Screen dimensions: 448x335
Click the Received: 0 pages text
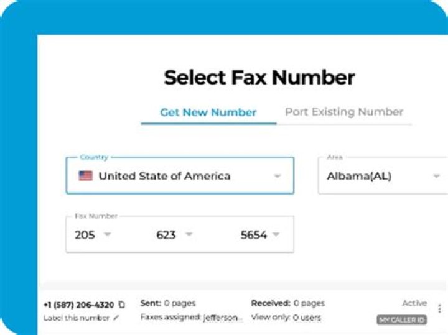point(287,303)
